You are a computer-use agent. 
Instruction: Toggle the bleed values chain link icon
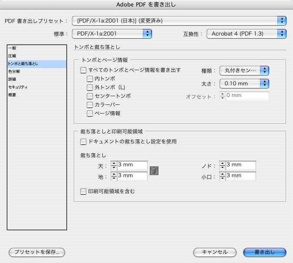[154, 171]
